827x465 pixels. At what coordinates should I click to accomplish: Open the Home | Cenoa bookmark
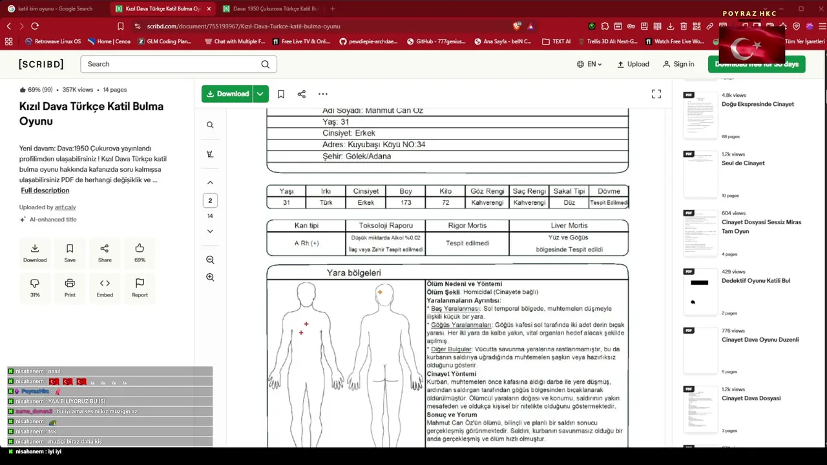click(109, 41)
